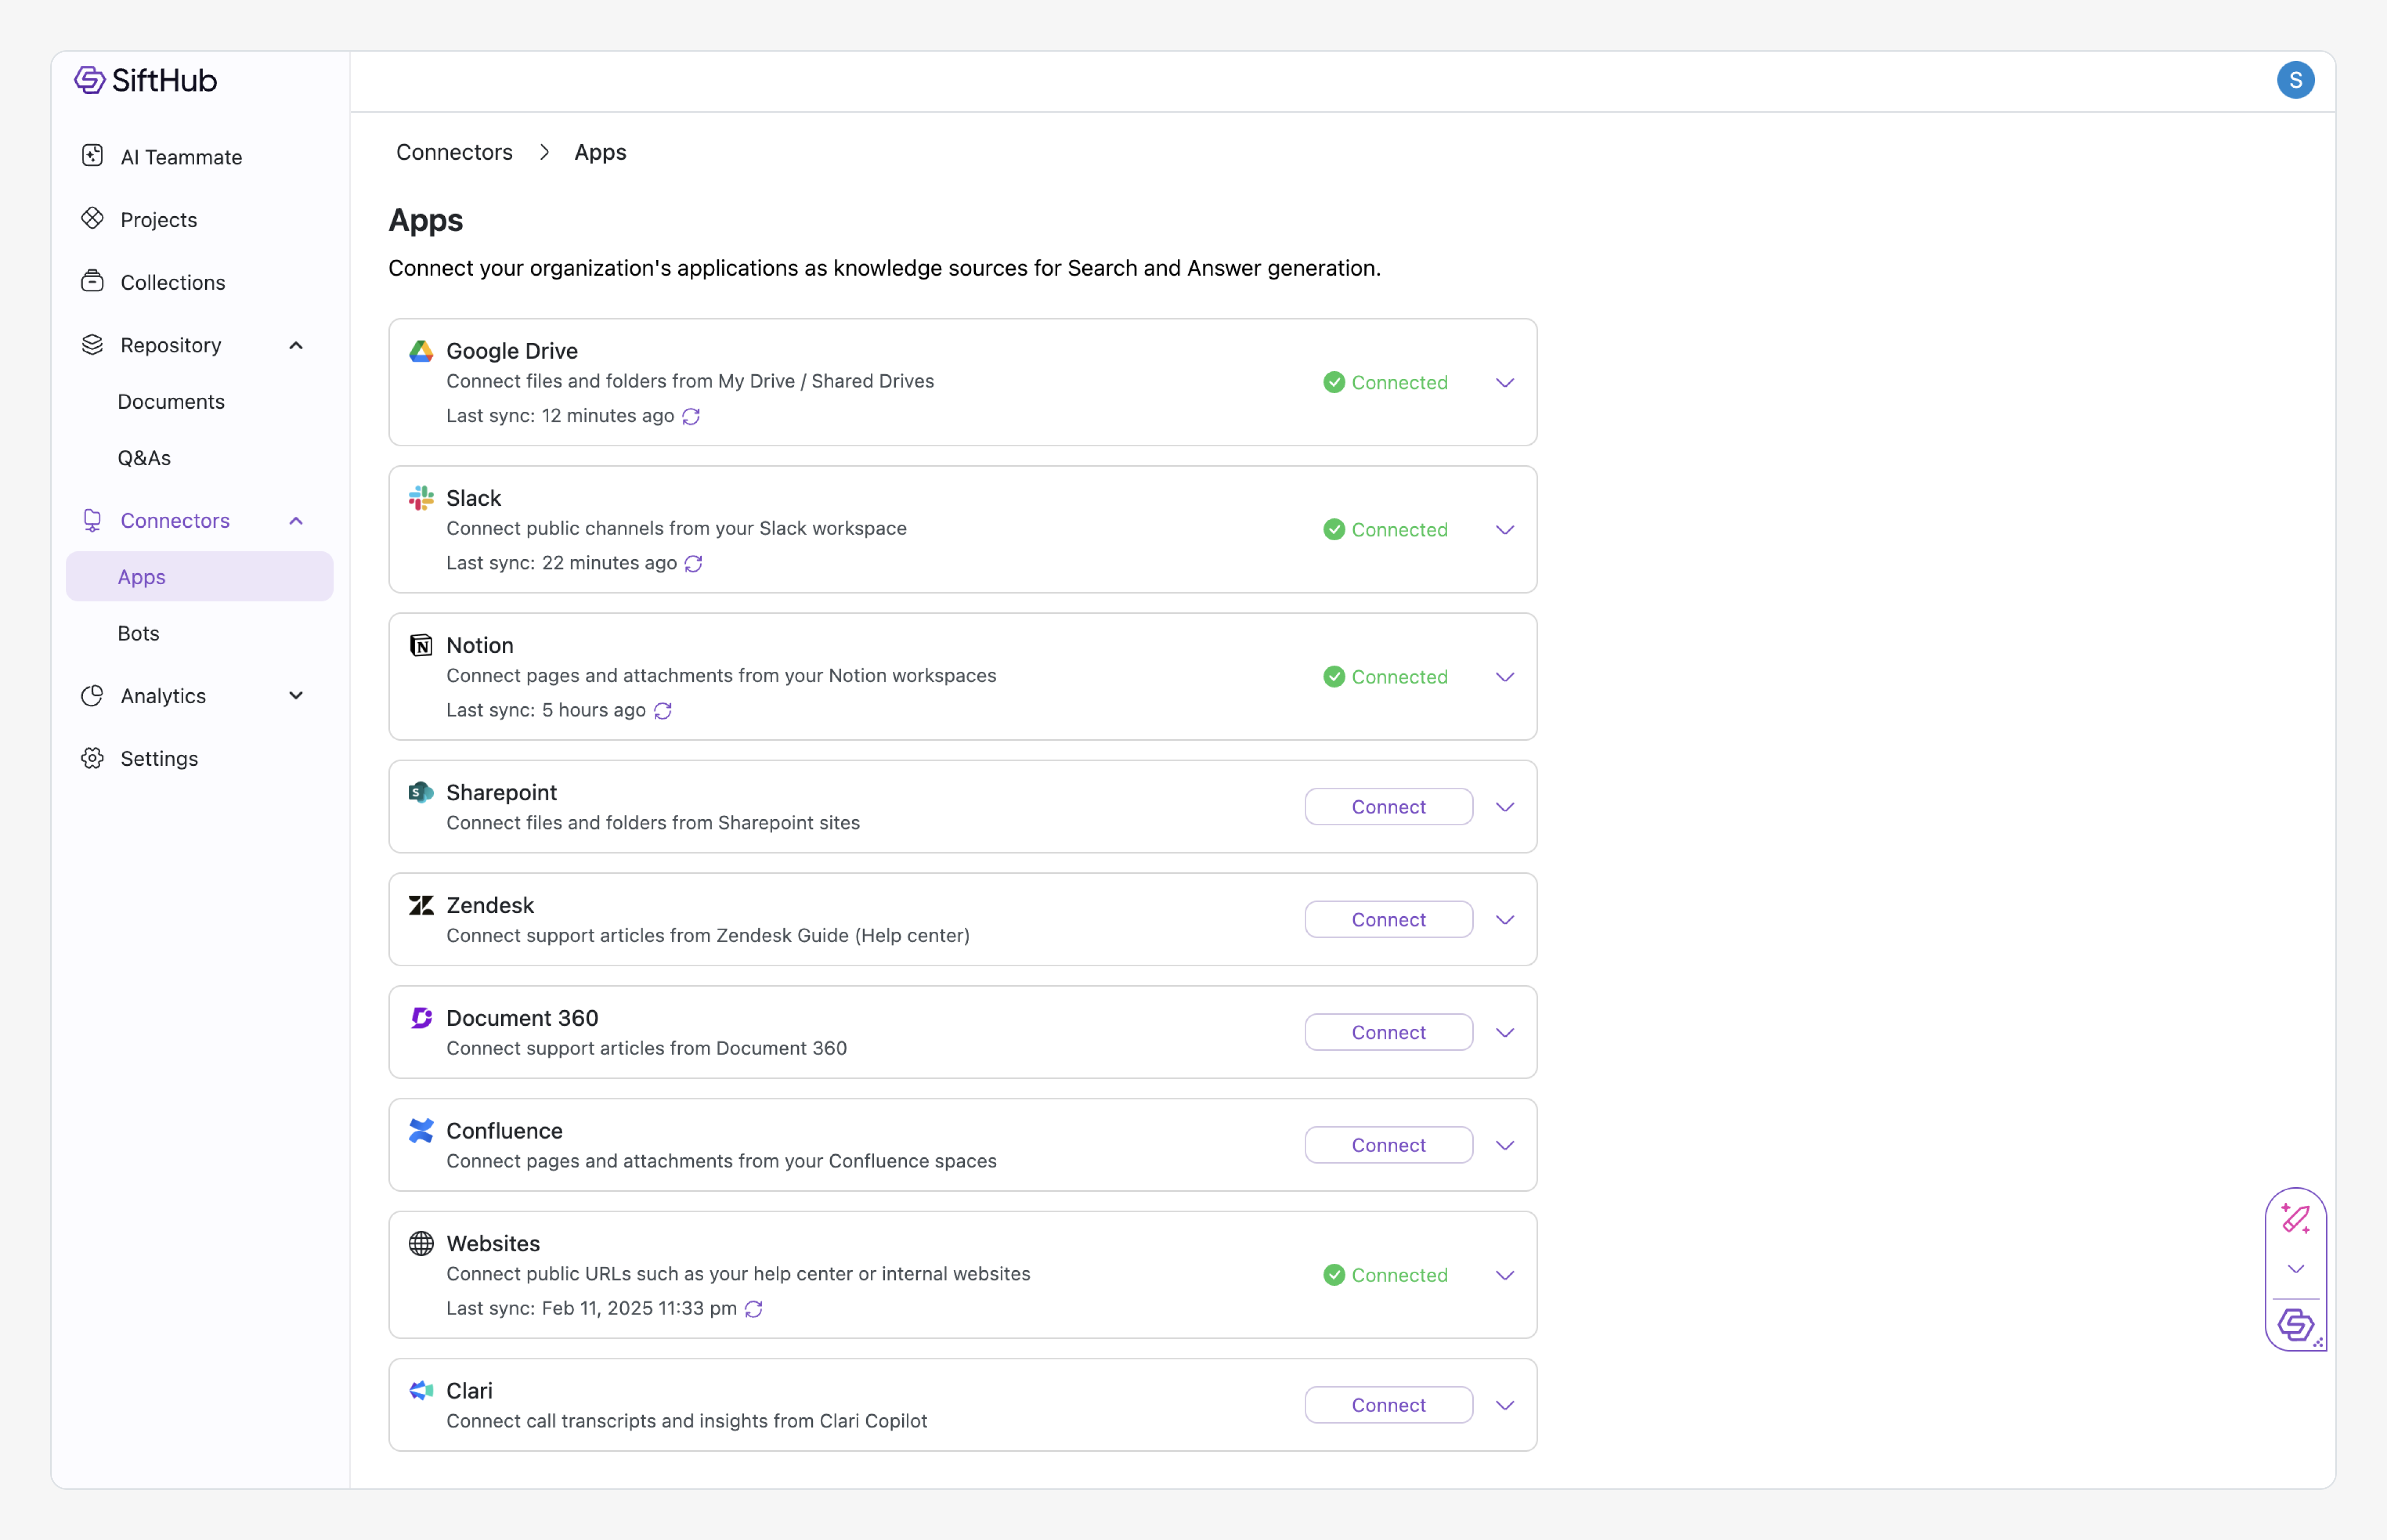The height and width of the screenshot is (1540, 2387).
Task: Connect the Confluence app
Action: 1388,1145
